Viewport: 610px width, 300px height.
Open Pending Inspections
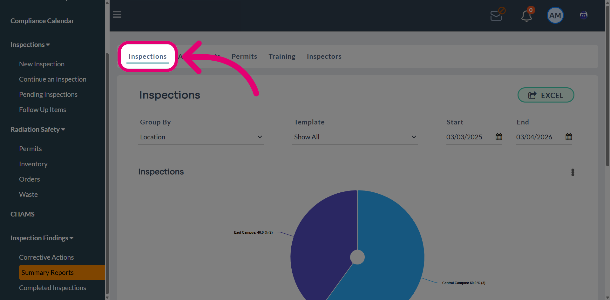48,95
